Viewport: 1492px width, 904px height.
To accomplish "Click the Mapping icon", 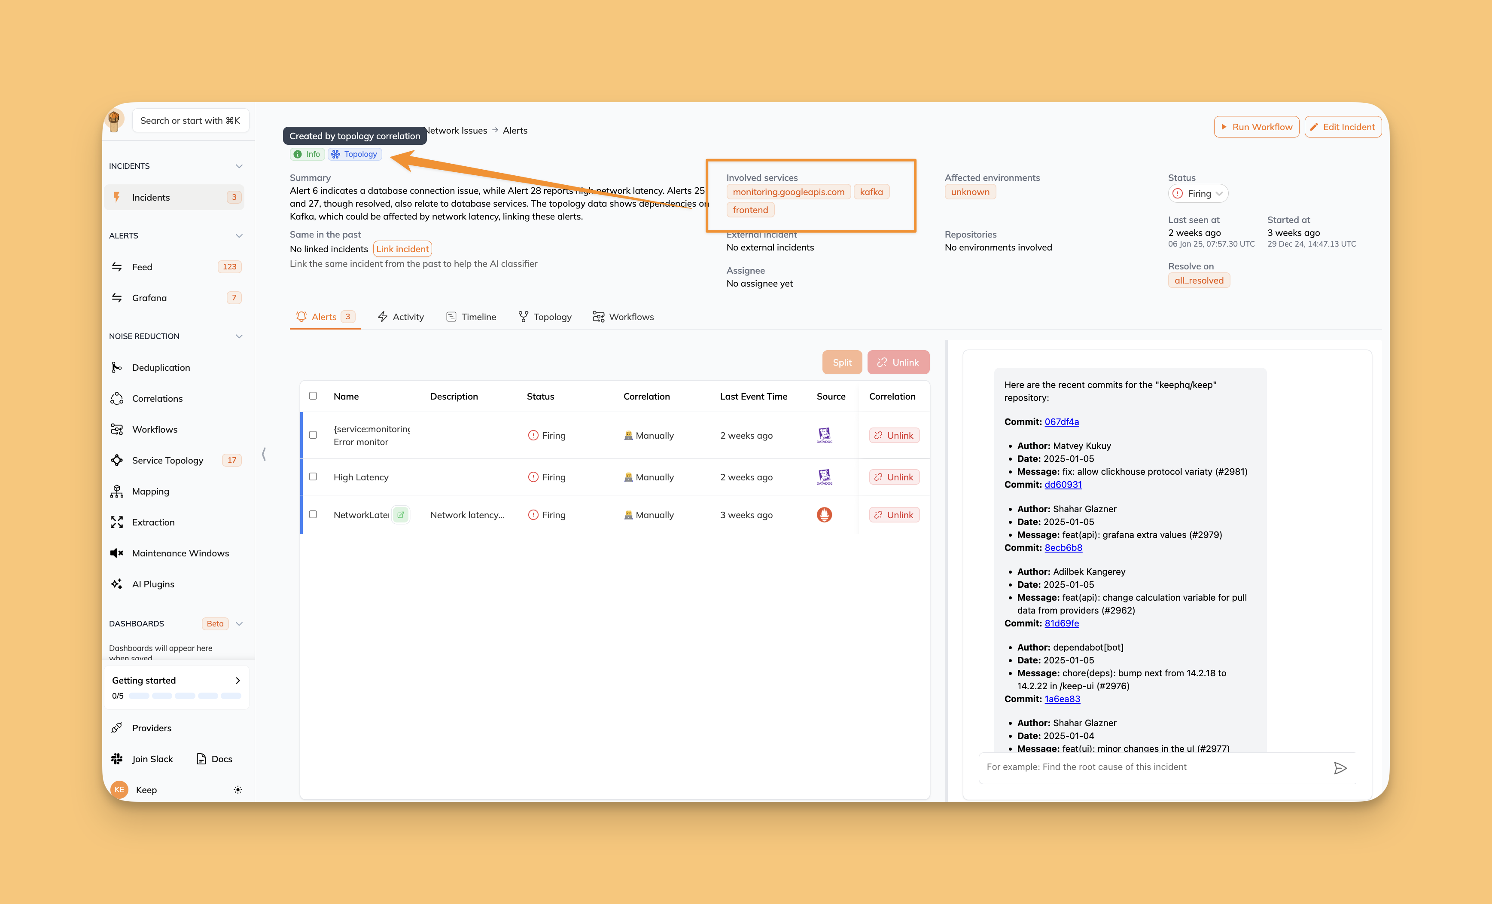I will (117, 491).
